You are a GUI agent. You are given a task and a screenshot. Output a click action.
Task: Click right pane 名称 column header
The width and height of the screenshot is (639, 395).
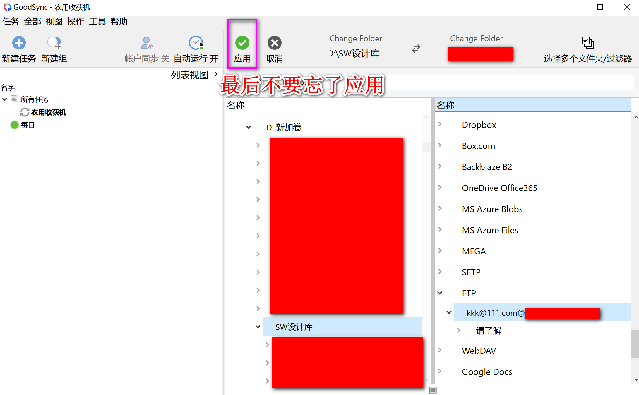(x=533, y=105)
